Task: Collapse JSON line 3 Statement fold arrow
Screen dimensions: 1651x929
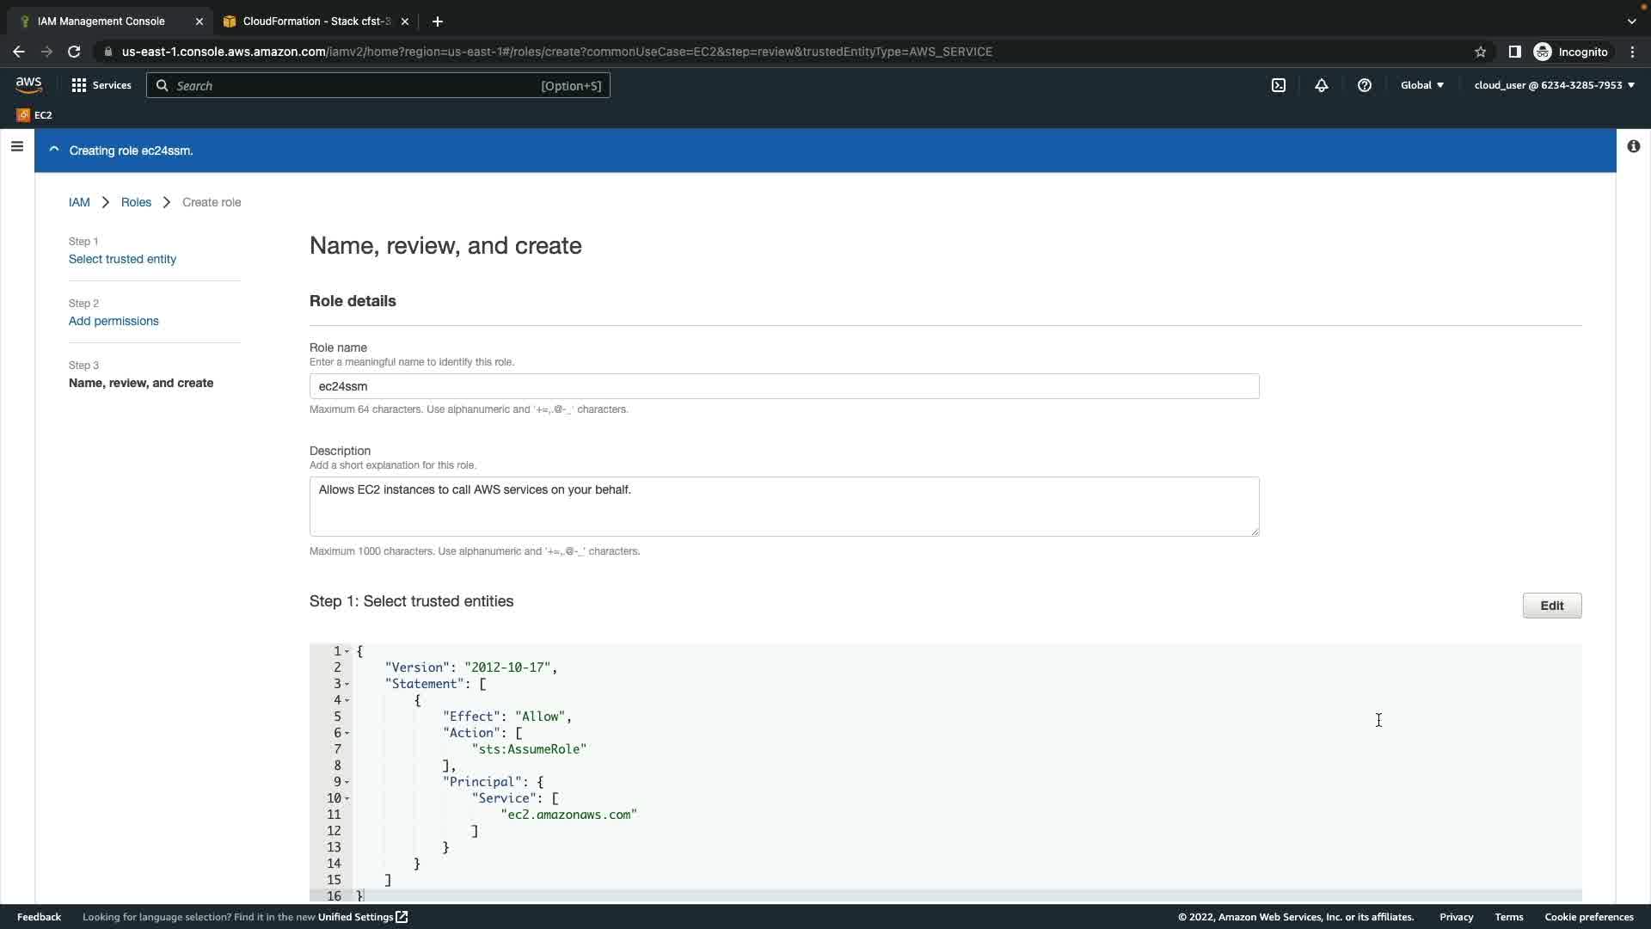Action: (347, 685)
